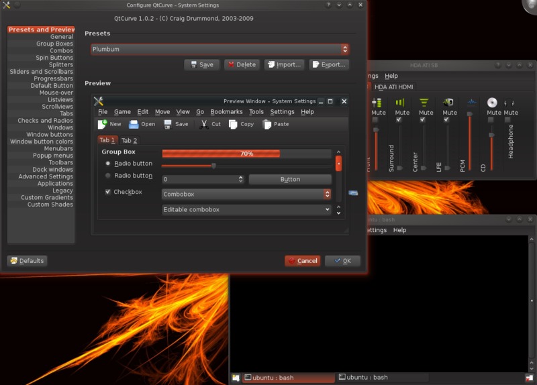Select the HDA ATI HDMI tab
The width and height of the screenshot is (537, 385).
[393, 87]
